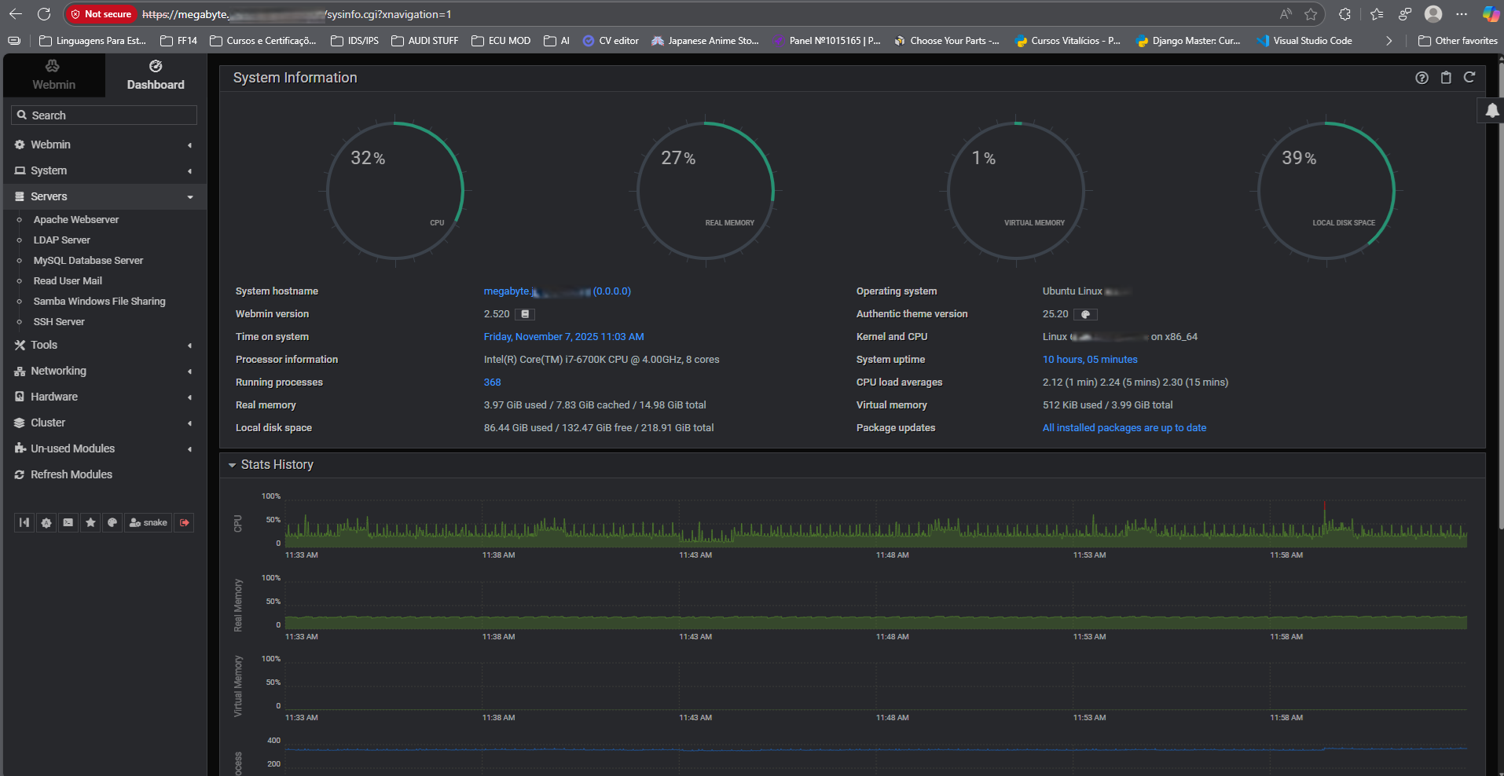
Task: Open the notifications bell
Action: 1491,111
